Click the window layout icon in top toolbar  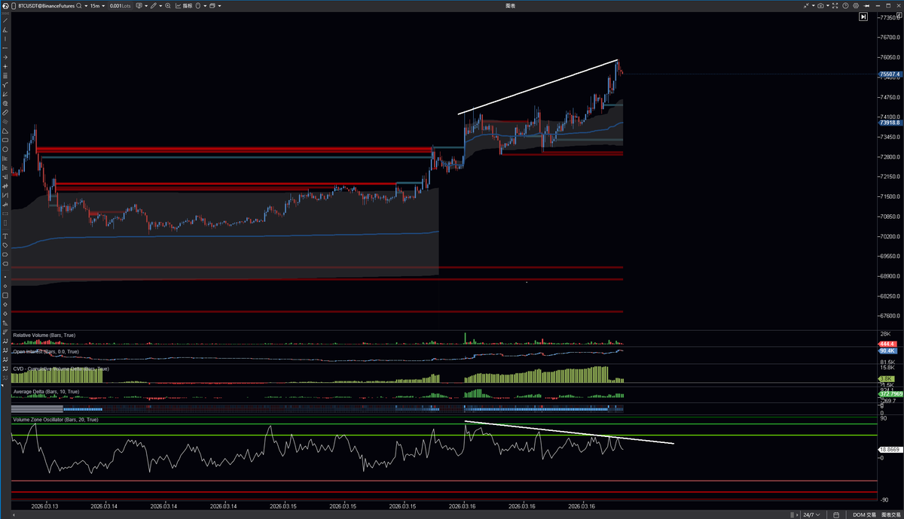tap(212, 5)
